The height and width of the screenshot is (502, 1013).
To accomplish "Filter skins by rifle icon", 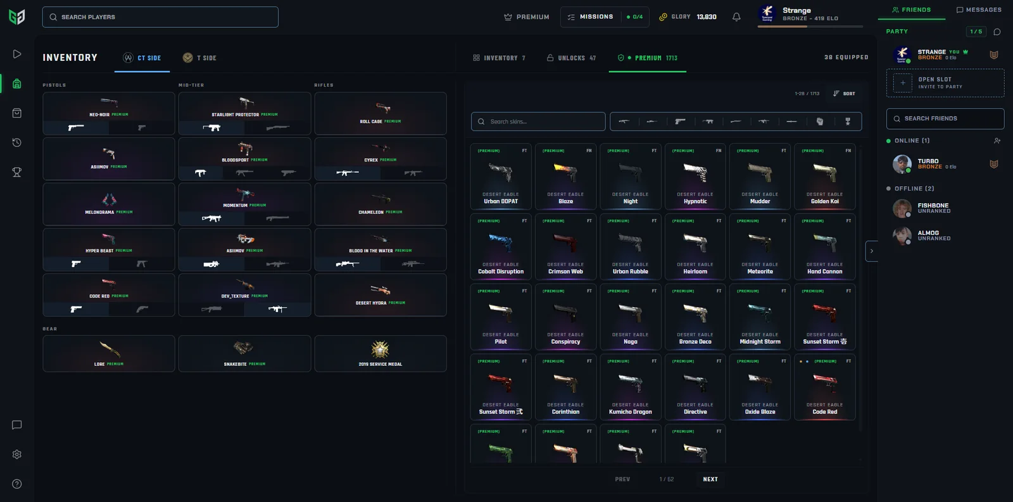I will pos(624,122).
